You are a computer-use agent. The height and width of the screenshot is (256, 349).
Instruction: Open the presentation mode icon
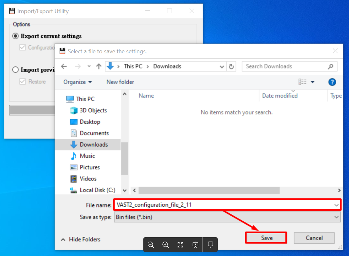point(195,245)
